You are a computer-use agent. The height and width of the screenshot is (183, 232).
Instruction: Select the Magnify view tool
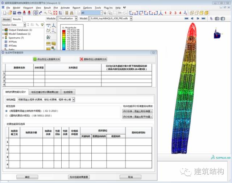(45, 13)
